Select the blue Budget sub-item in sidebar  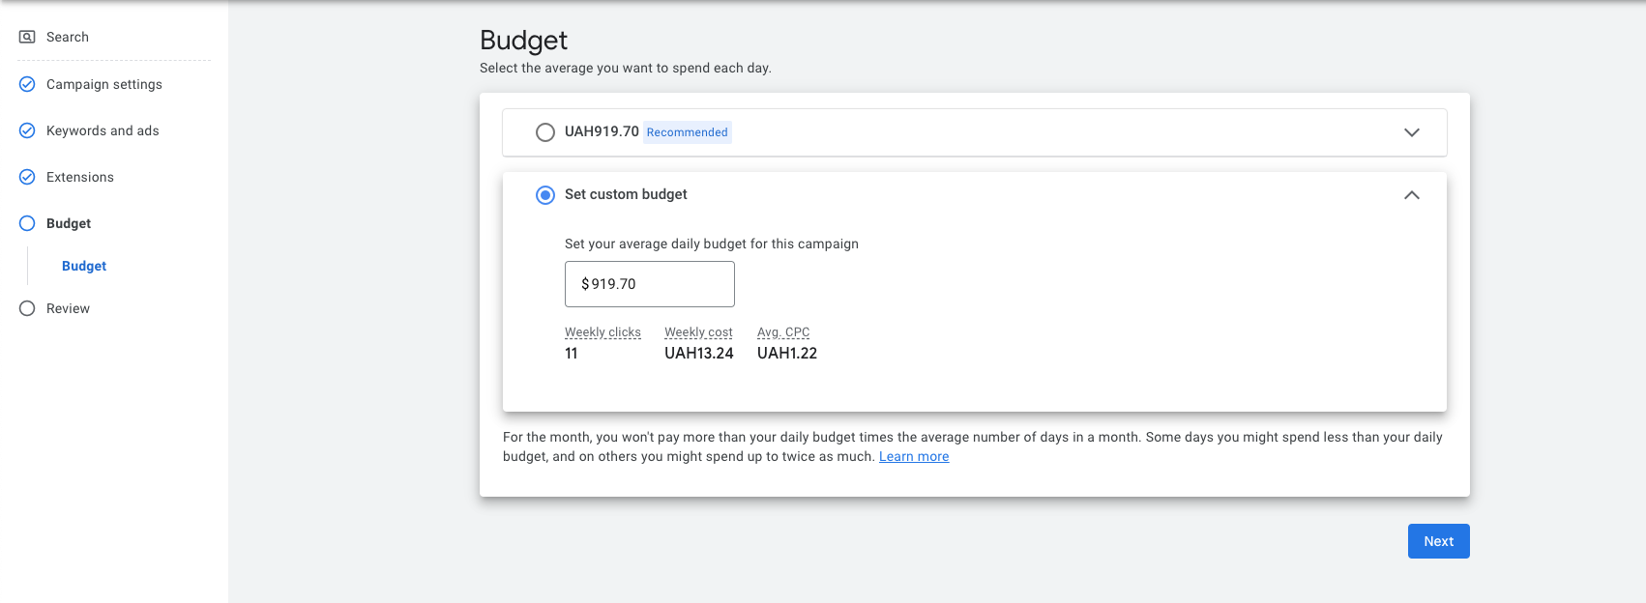[x=84, y=266]
